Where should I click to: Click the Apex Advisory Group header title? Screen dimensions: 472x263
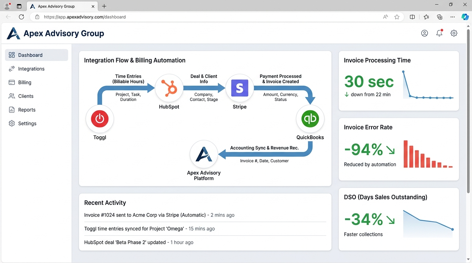pos(64,34)
